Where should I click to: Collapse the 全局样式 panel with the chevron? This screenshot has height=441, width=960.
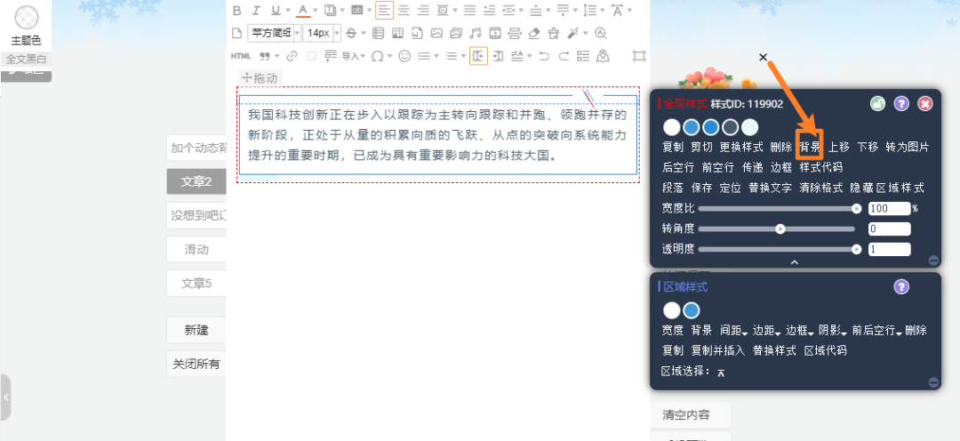click(794, 262)
